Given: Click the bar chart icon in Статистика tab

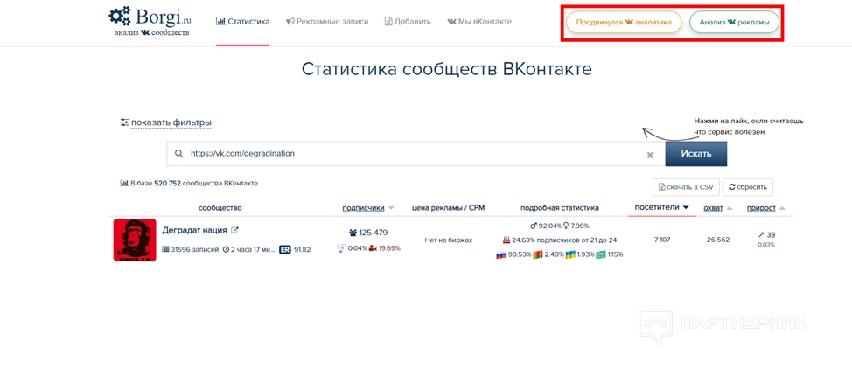Looking at the screenshot, I should click(x=220, y=22).
